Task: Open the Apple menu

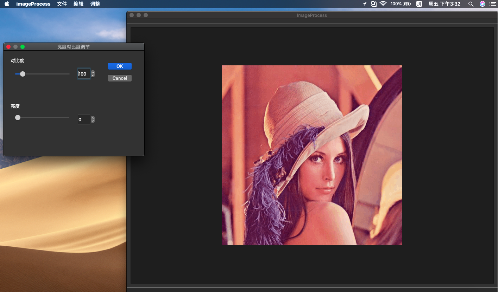Action: (7, 4)
